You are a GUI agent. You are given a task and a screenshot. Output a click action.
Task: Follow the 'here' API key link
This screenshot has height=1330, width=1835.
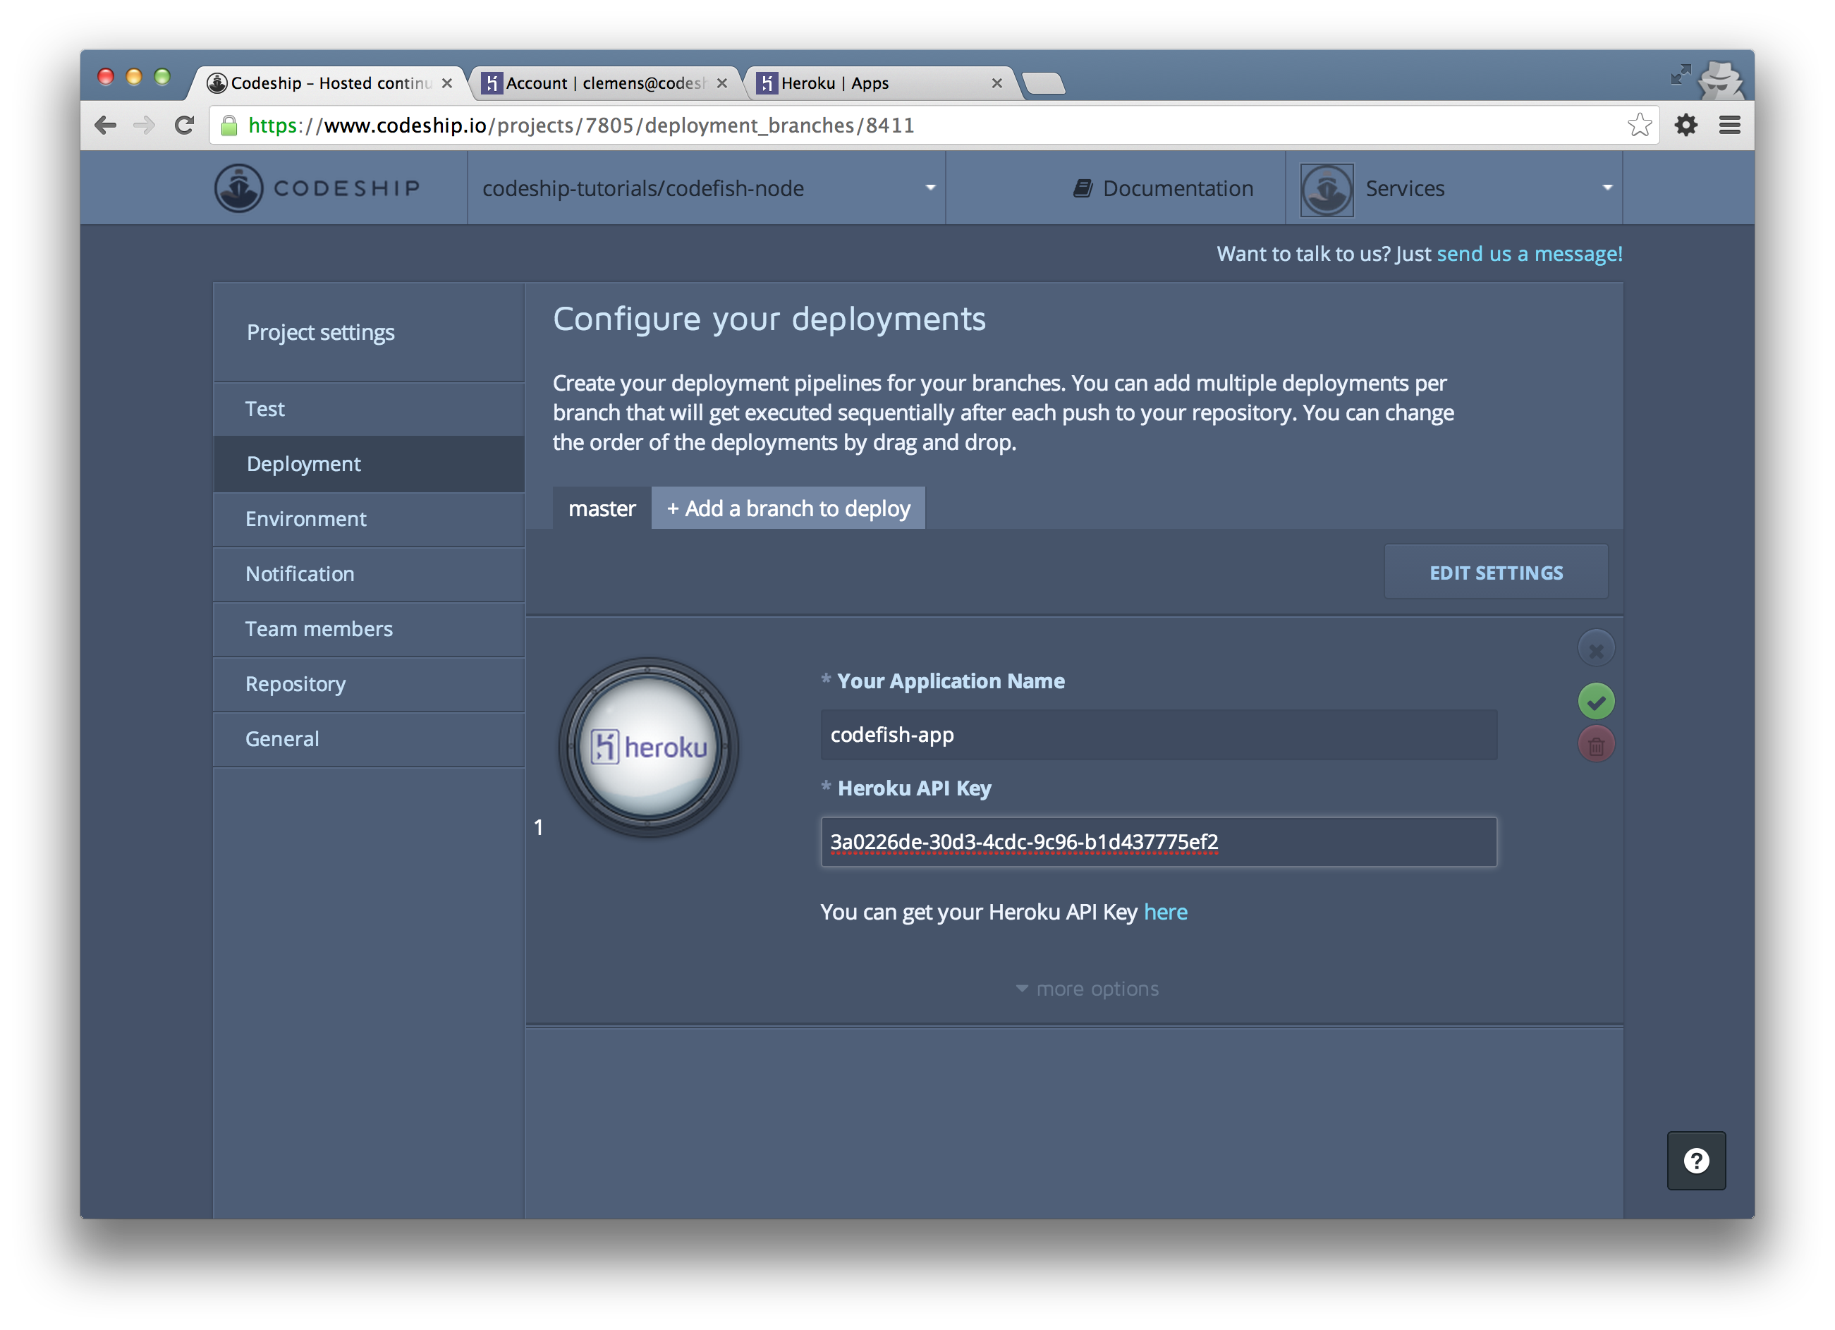pos(1165,912)
